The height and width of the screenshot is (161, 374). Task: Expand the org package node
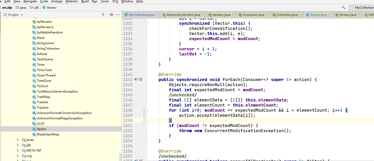click(18, 156)
